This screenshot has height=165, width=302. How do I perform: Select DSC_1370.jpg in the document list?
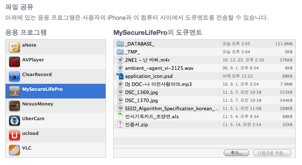pos(205,100)
